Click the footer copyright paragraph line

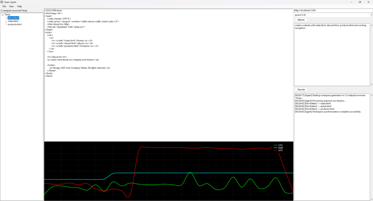pos(80,68)
